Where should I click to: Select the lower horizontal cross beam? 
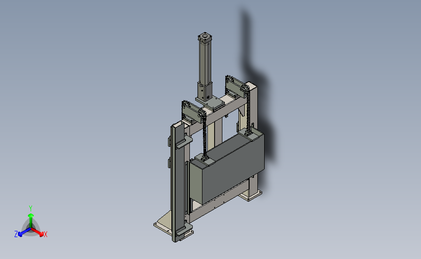tap(220, 200)
